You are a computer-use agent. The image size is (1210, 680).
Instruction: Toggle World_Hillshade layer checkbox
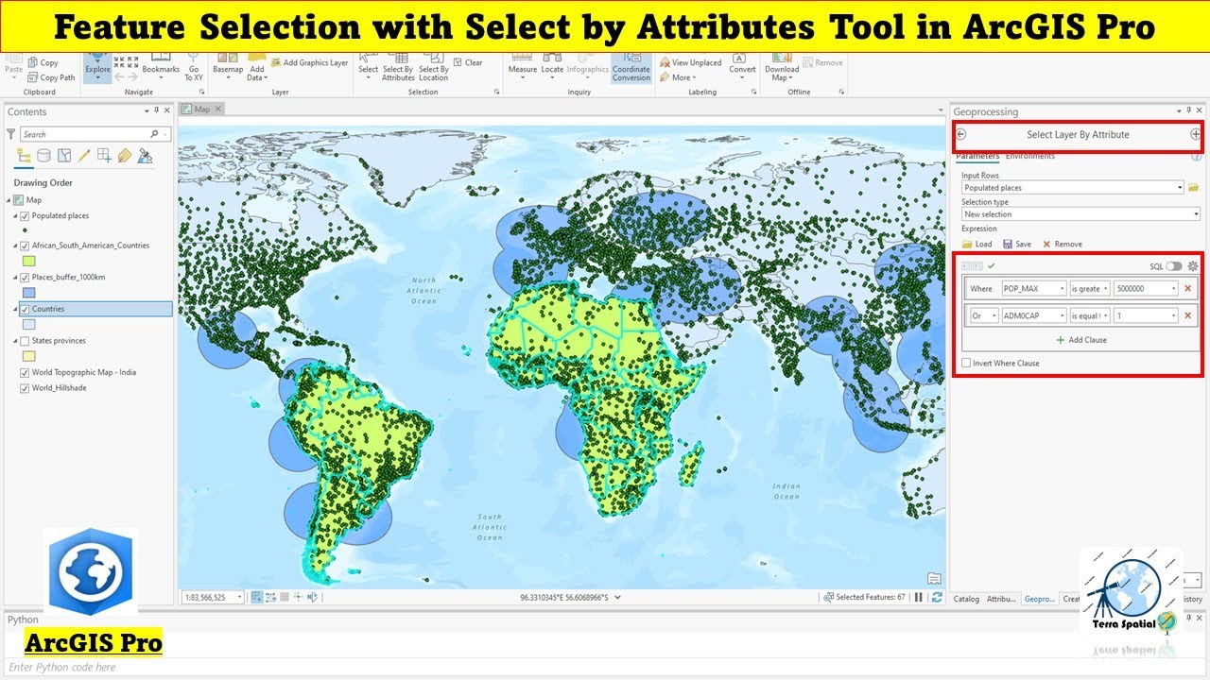(x=25, y=388)
